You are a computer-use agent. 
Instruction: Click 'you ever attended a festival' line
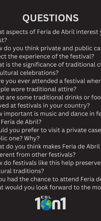coord(51,81)
